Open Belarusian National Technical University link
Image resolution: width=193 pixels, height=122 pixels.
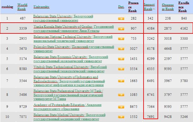[73, 39]
